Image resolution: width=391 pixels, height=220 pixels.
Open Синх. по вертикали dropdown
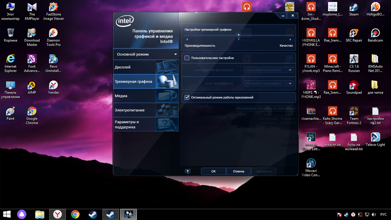pos(269,83)
